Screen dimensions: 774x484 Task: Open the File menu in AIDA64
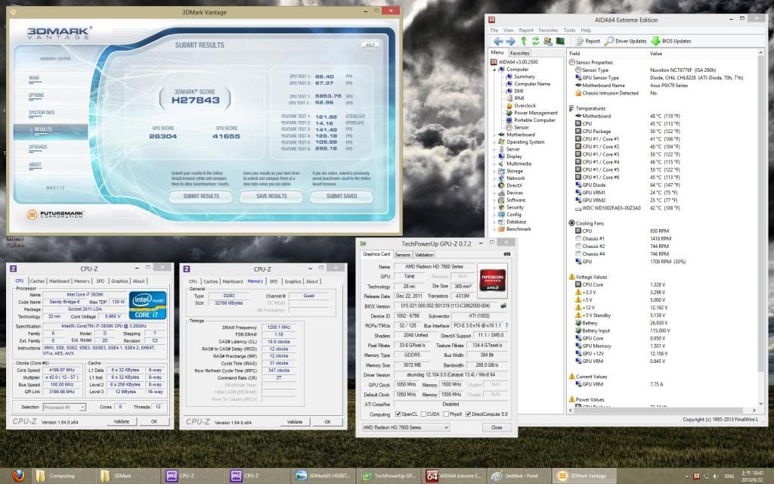494,30
